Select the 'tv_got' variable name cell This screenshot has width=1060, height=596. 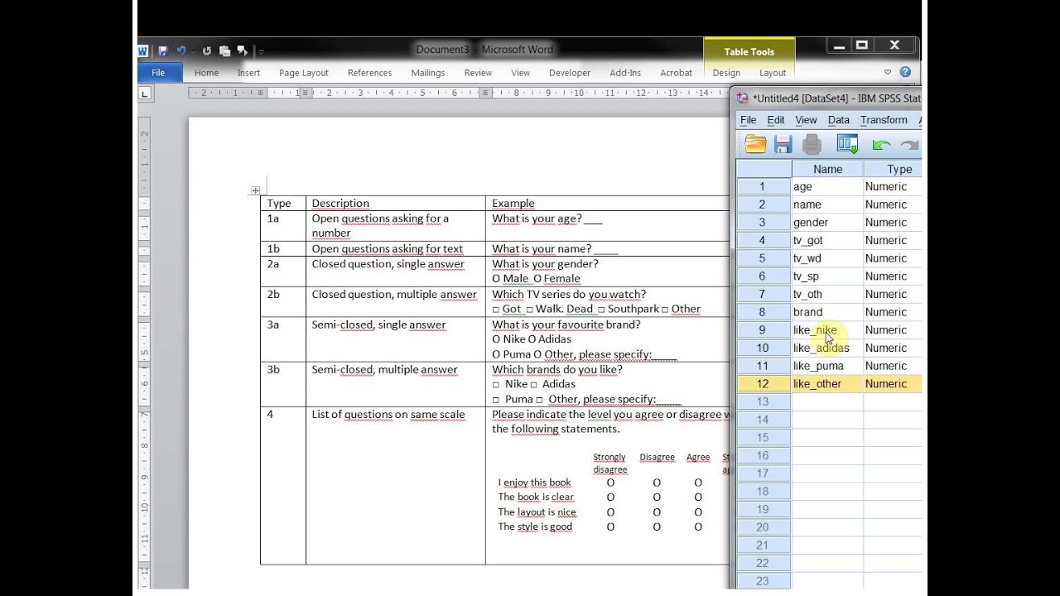pos(827,240)
